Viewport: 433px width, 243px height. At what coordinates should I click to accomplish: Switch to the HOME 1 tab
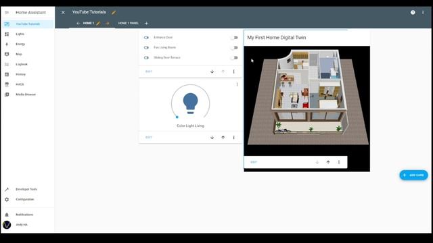[x=89, y=24]
